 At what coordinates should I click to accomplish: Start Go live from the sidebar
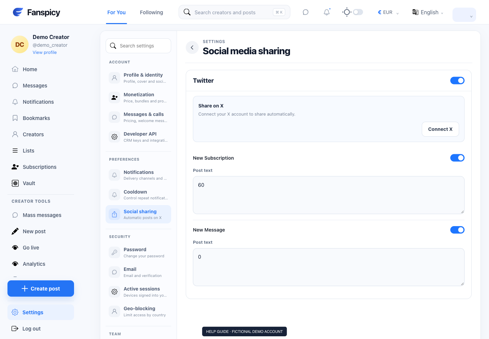(x=41, y=247)
